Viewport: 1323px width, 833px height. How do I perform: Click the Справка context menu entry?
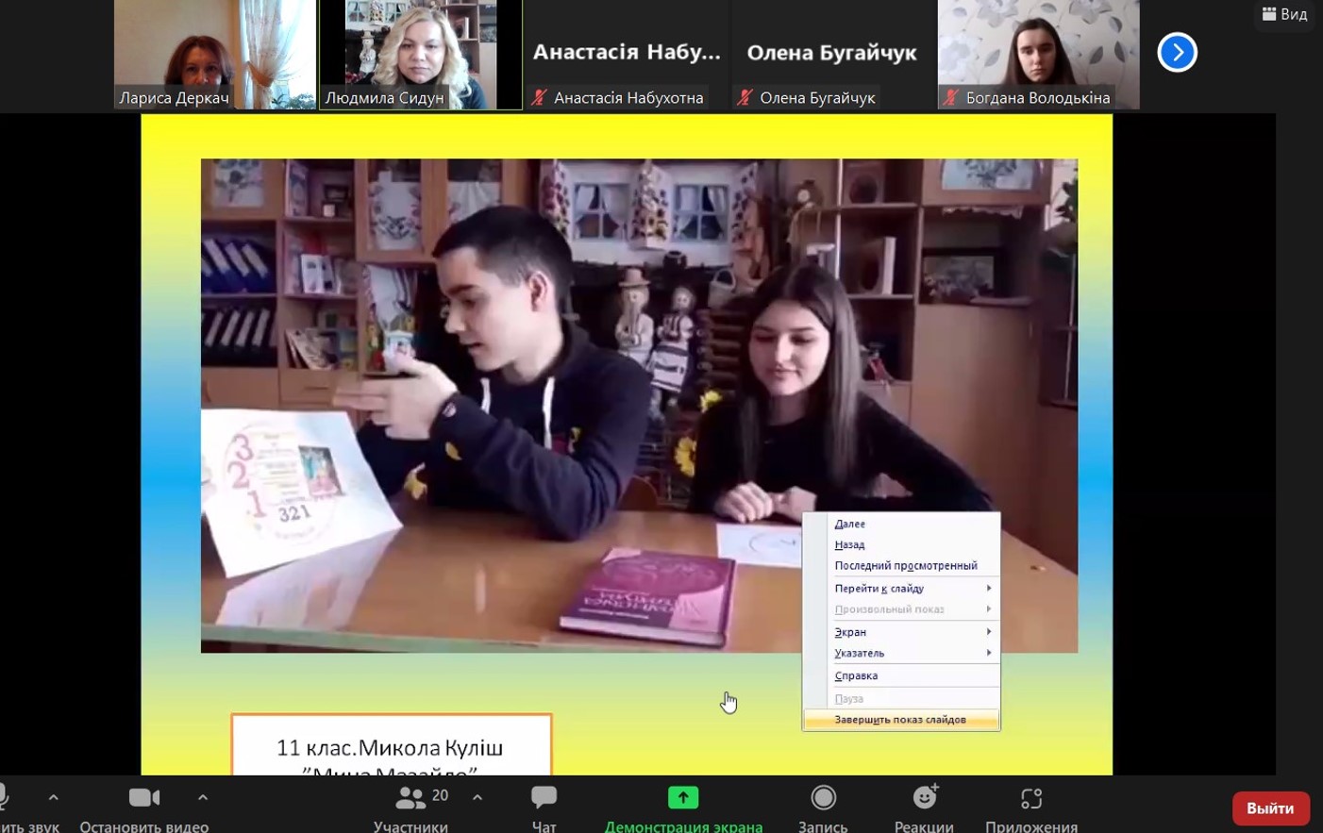coord(856,675)
